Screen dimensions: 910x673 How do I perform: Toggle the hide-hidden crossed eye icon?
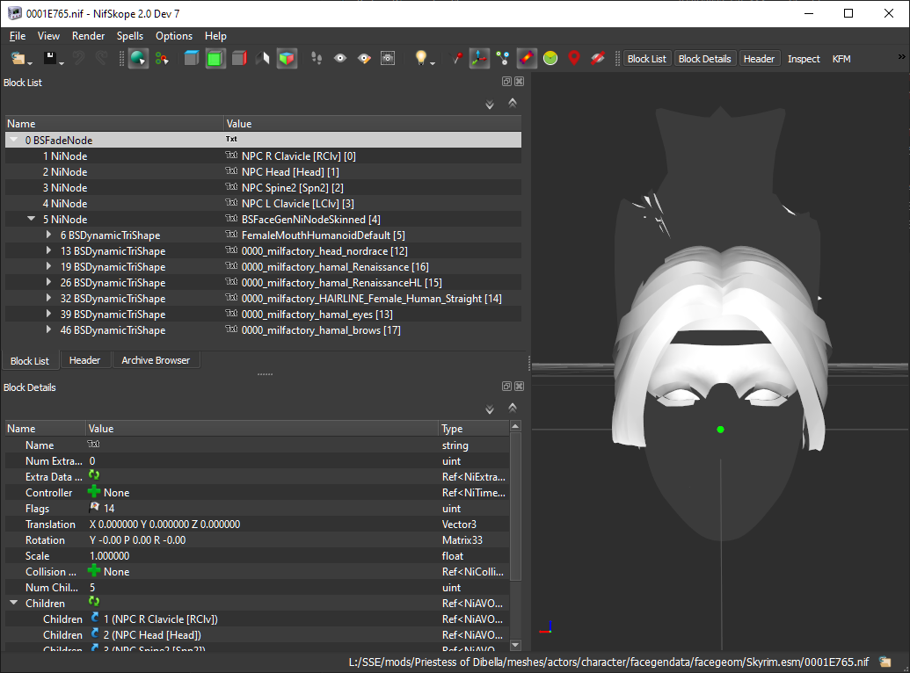pyautogui.click(x=598, y=59)
